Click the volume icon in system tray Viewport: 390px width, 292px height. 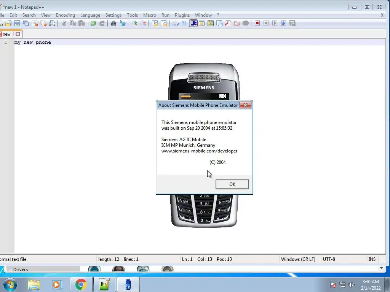pyautogui.click(x=351, y=285)
